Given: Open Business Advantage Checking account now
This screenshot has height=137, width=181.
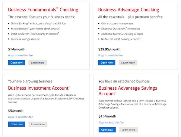Looking at the screenshot, I should point(107,63).
